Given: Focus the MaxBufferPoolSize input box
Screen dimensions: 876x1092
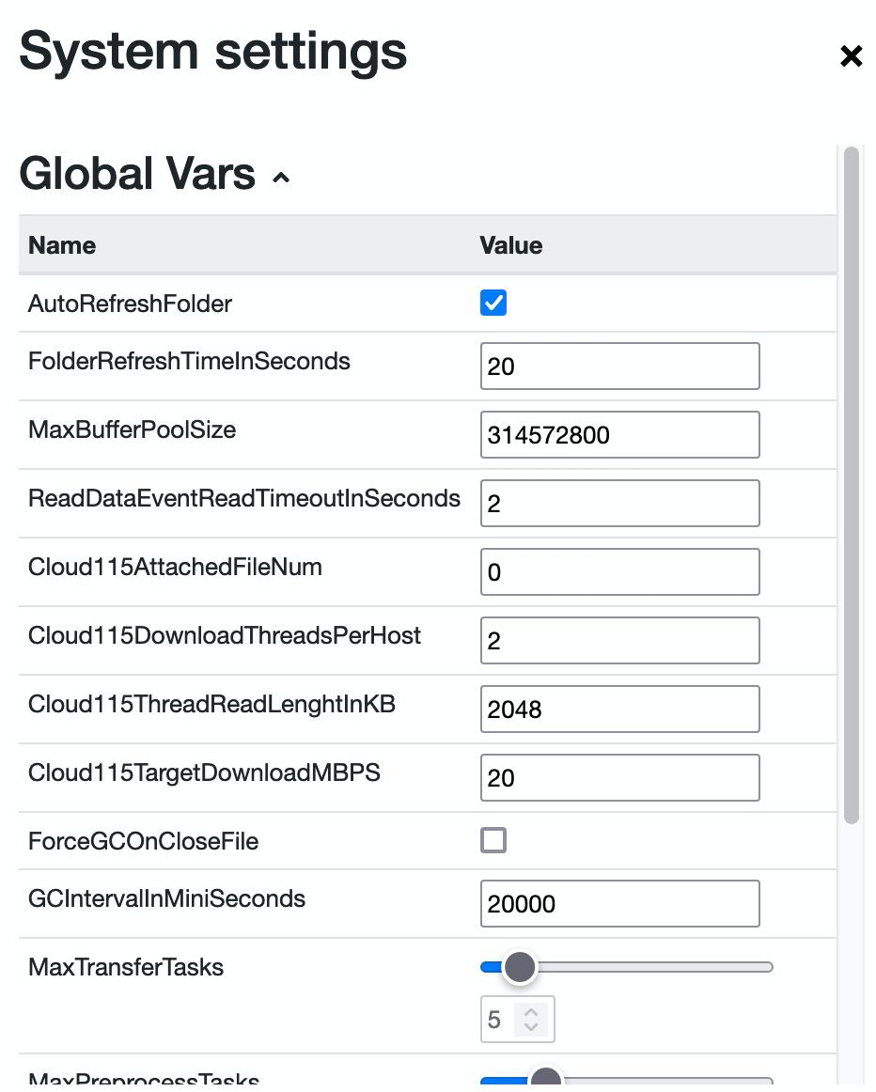Looking at the screenshot, I should click(619, 434).
